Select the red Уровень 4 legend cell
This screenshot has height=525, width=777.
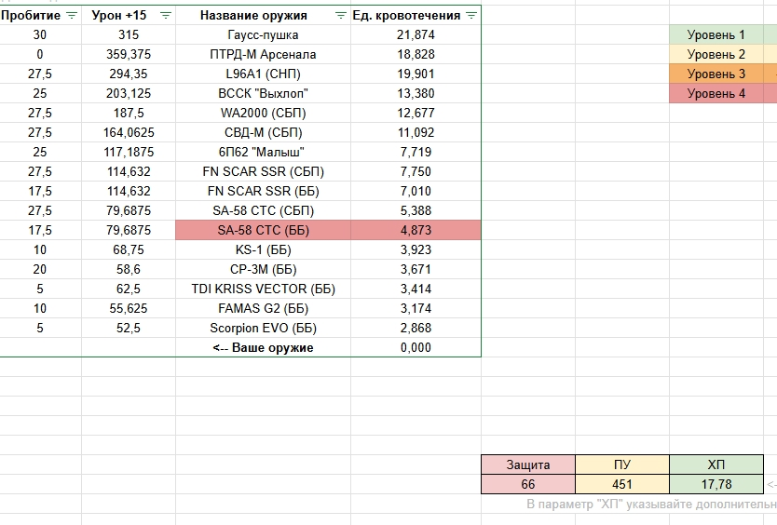point(716,94)
